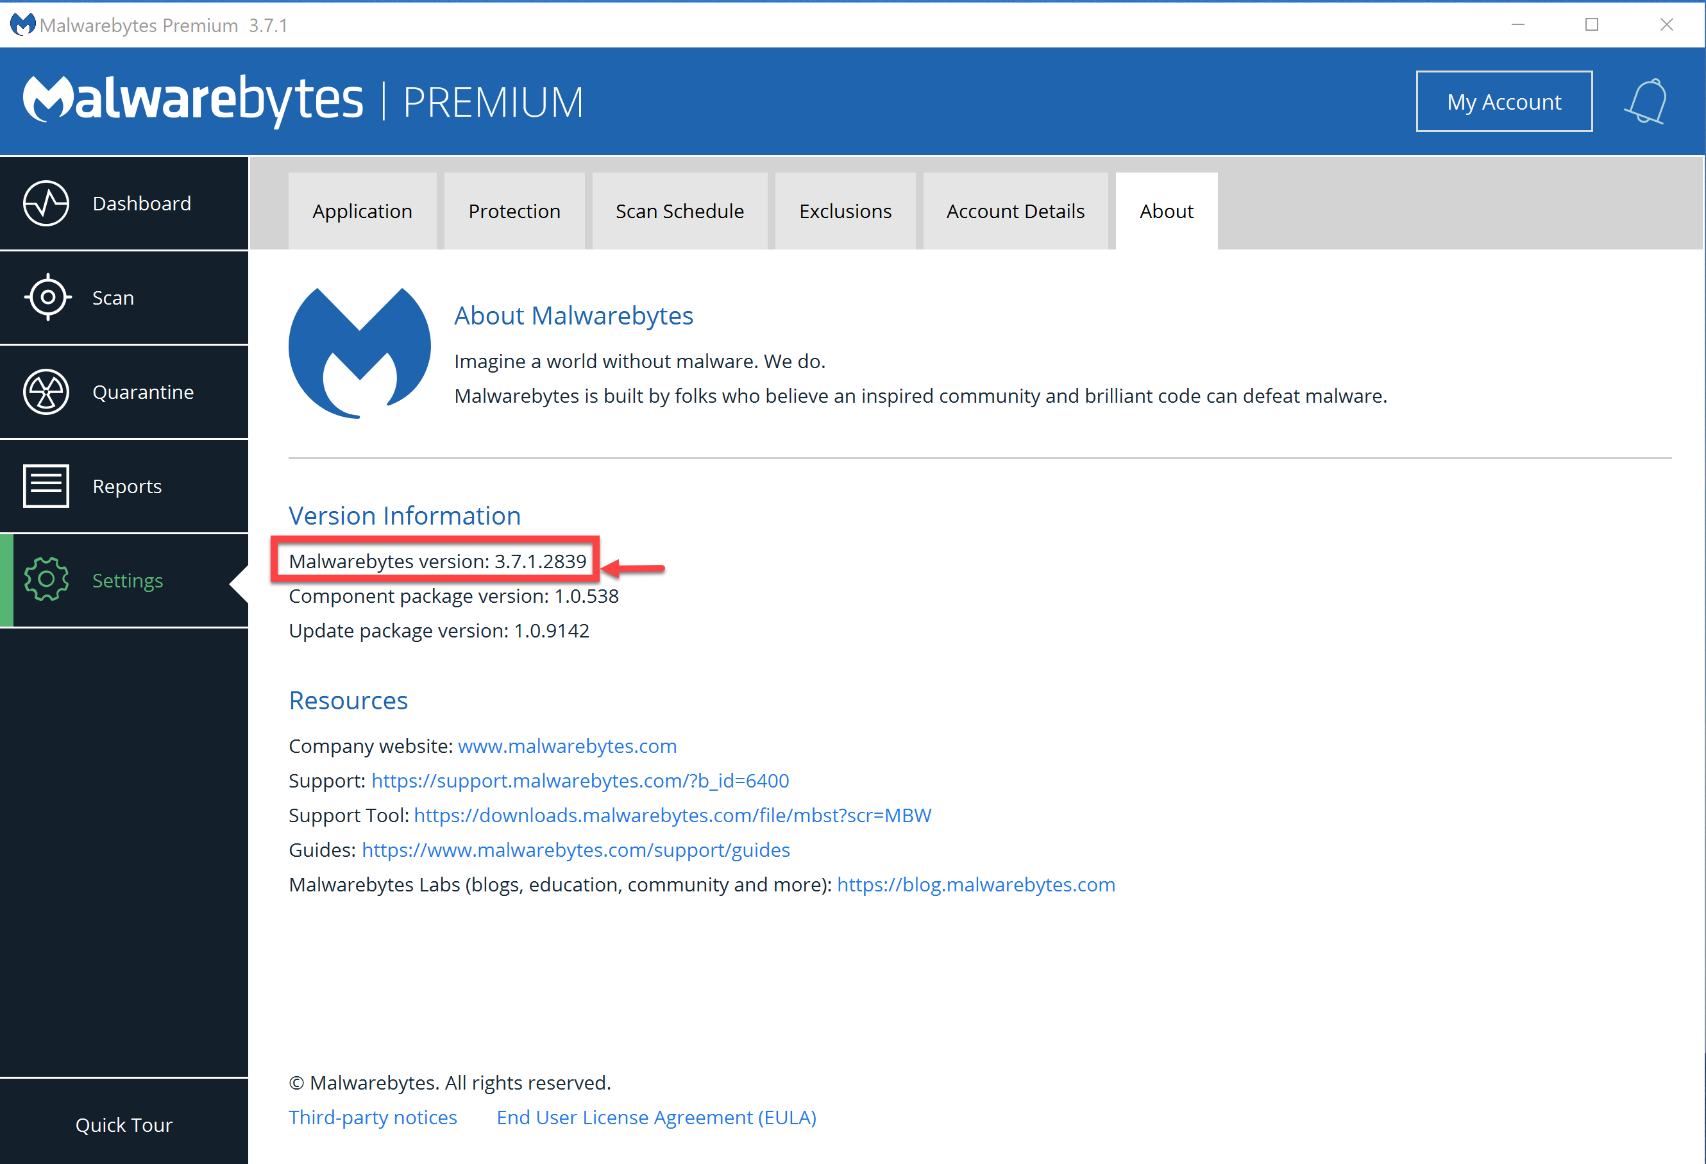Switch to the Account Details tab
1706x1164 pixels.
[x=1015, y=212]
